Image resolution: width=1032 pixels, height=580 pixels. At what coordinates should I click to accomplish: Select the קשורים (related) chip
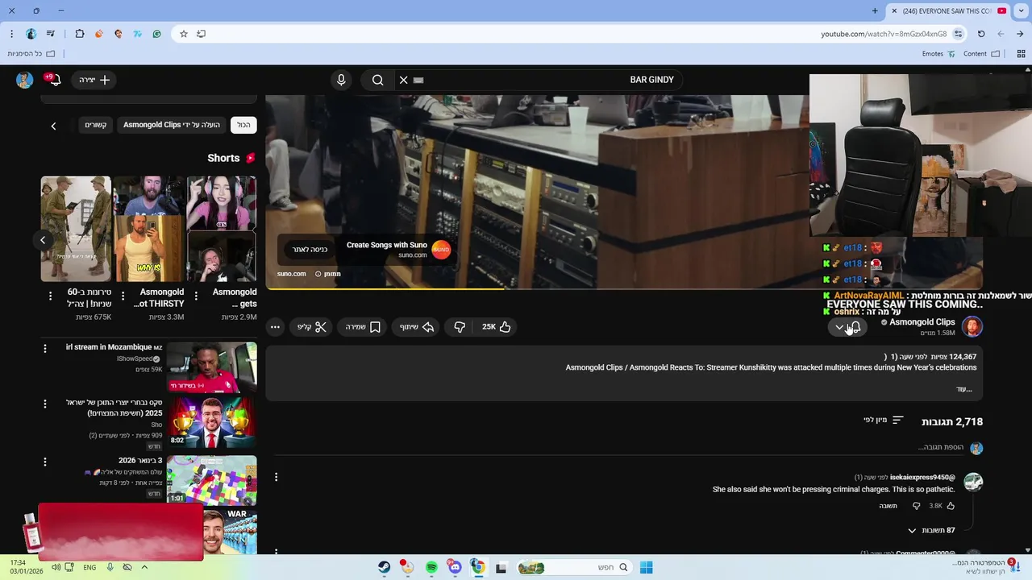(96, 125)
